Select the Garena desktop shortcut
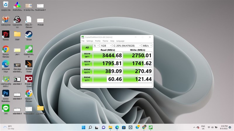 point(6,36)
